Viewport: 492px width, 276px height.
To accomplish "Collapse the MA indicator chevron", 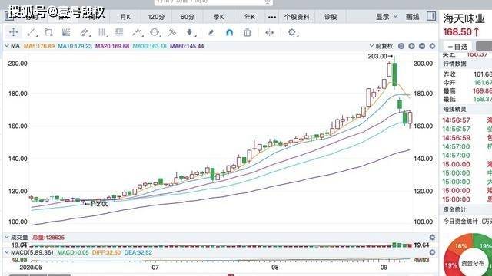I will point(7,46).
